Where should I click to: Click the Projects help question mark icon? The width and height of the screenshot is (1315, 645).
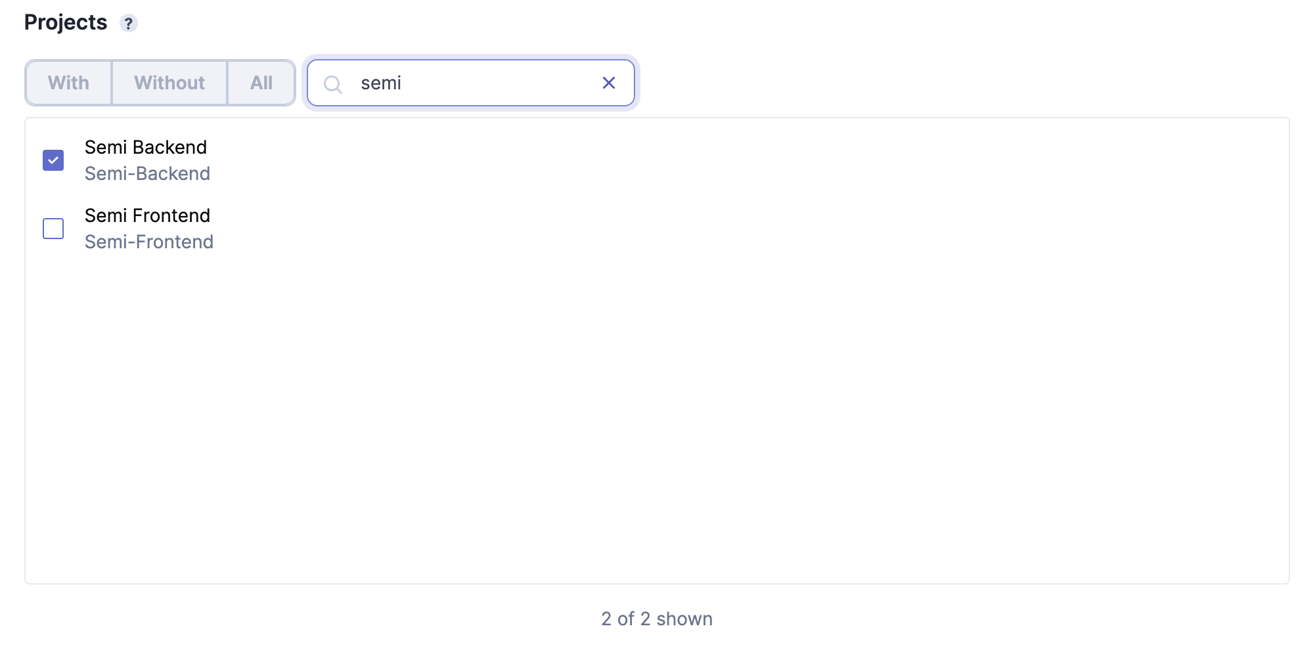point(129,24)
